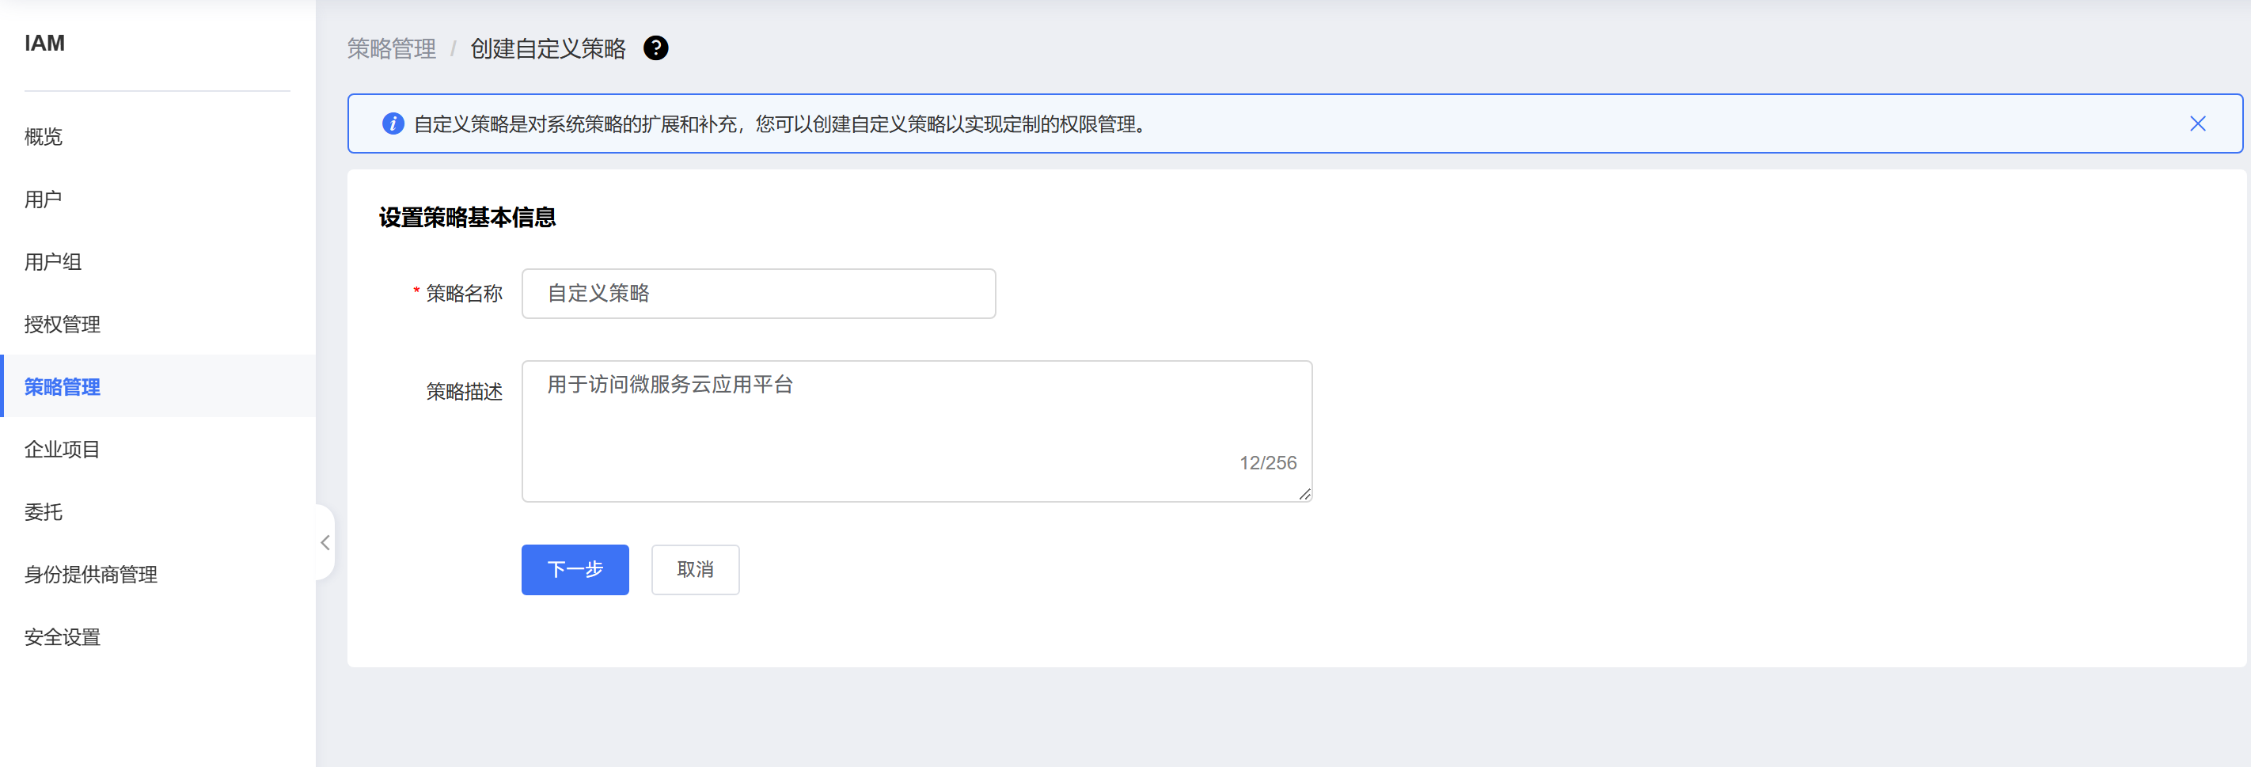Viewport: 2251px width, 767px height.
Task: Click the 12/256 character counter
Action: point(1268,463)
